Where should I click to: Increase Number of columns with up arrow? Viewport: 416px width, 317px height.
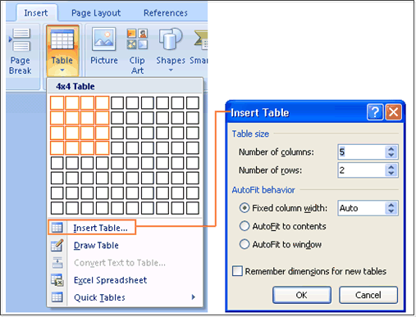click(391, 149)
